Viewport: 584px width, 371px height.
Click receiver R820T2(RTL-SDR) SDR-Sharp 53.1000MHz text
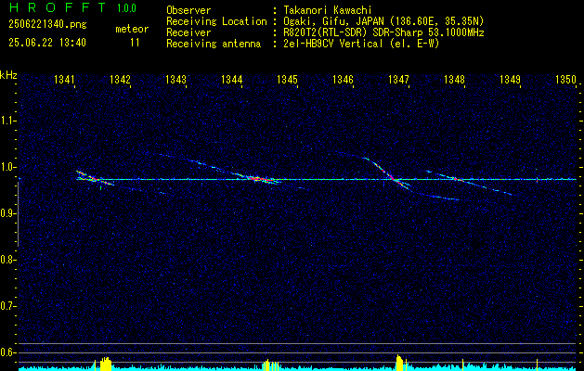tap(383, 32)
